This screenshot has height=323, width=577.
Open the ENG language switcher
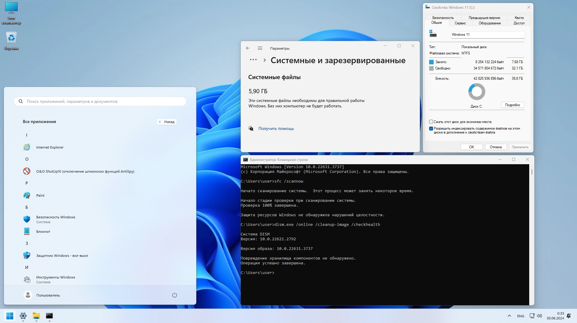click(x=521, y=316)
